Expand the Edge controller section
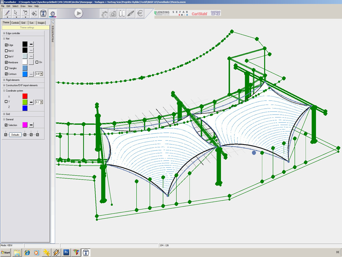 pyautogui.click(x=4, y=33)
